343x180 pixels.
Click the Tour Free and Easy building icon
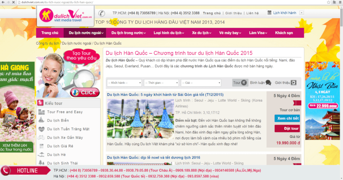pos(42,112)
